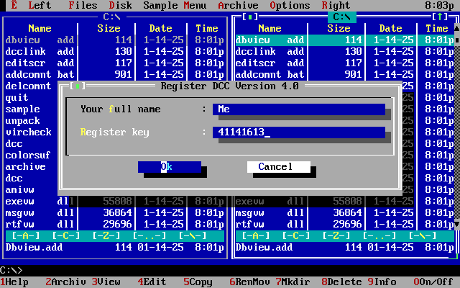
Task: Open the Left panel menu
Action: [40, 6]
